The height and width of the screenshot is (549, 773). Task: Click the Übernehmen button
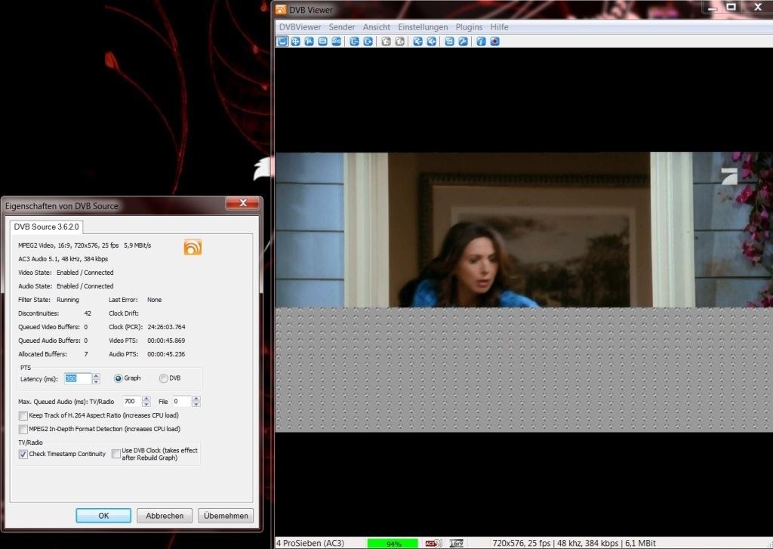click(x=226, y=516)
